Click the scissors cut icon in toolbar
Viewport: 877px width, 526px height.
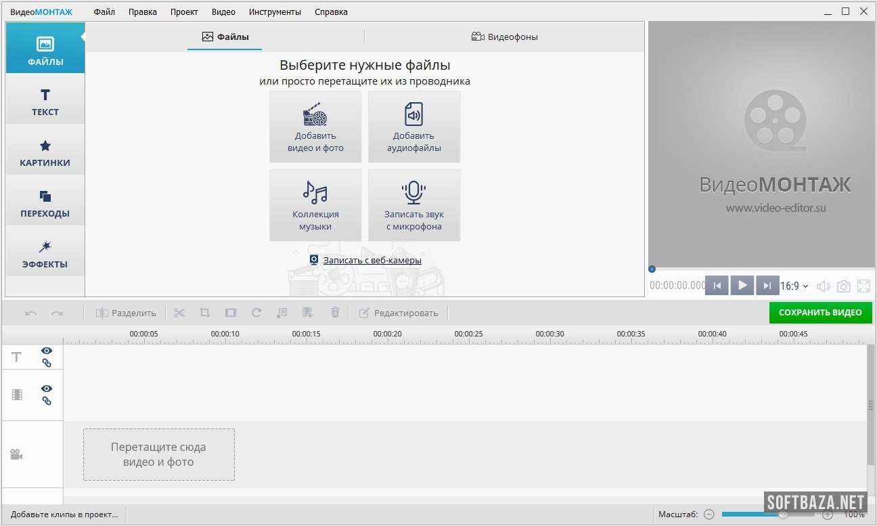pos(179,313)
